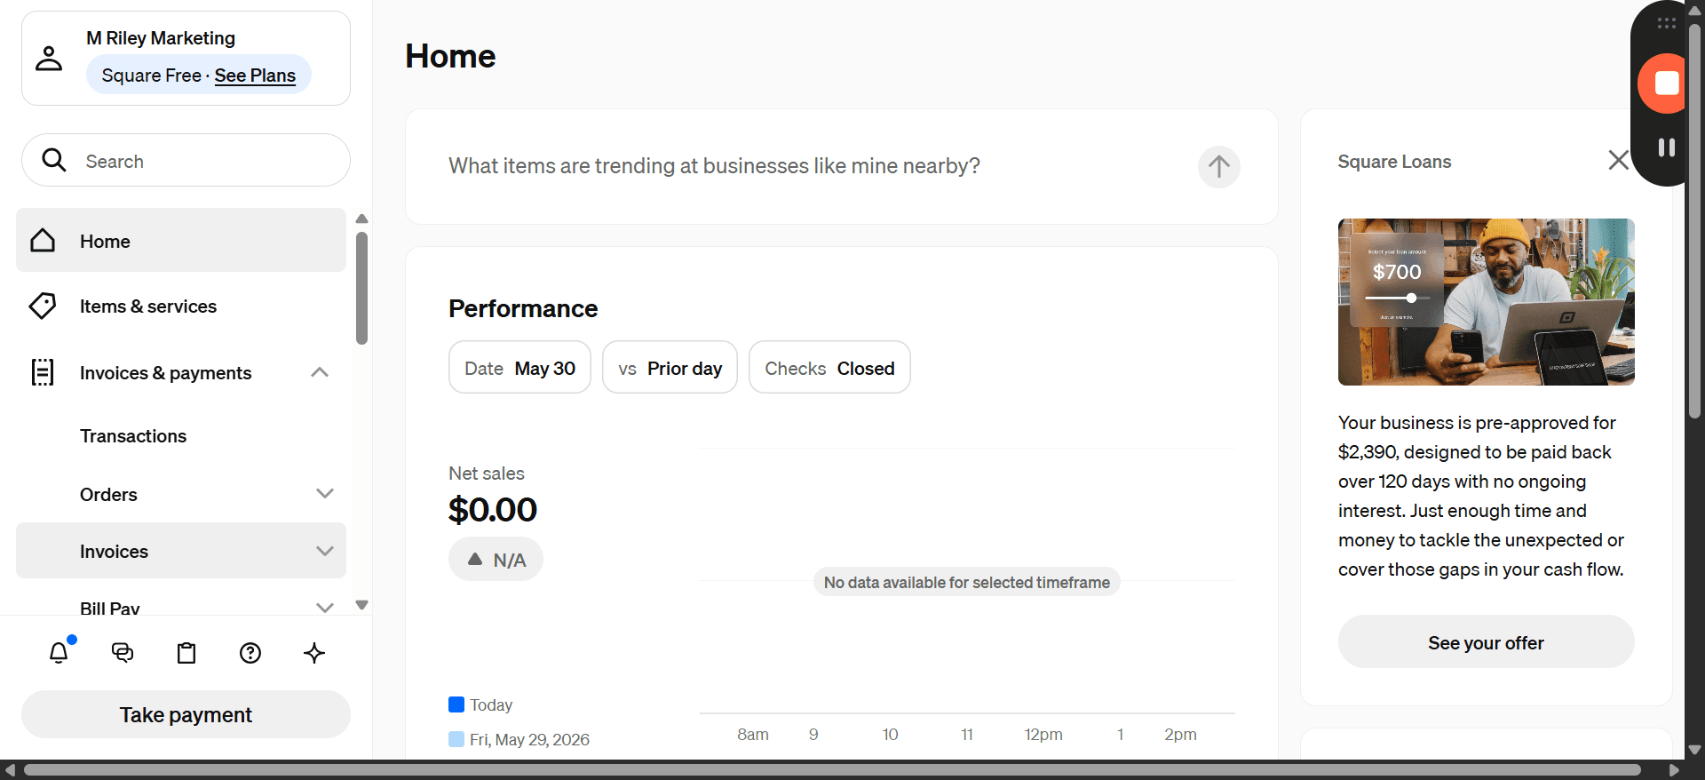Open the vs Prior day comparison filter

[x=670, y=368]
